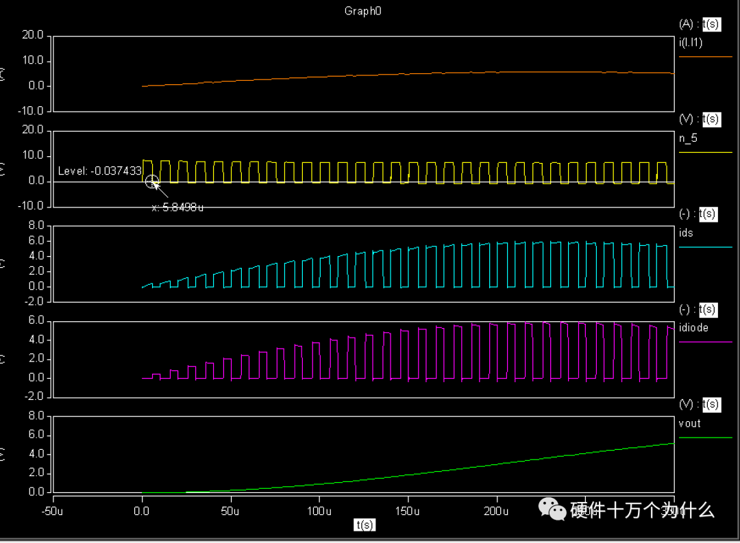Click the Level: -0.037433 readout
Image resolution: width=740 pixels, height=543 pixels.
tap(99, 171)
